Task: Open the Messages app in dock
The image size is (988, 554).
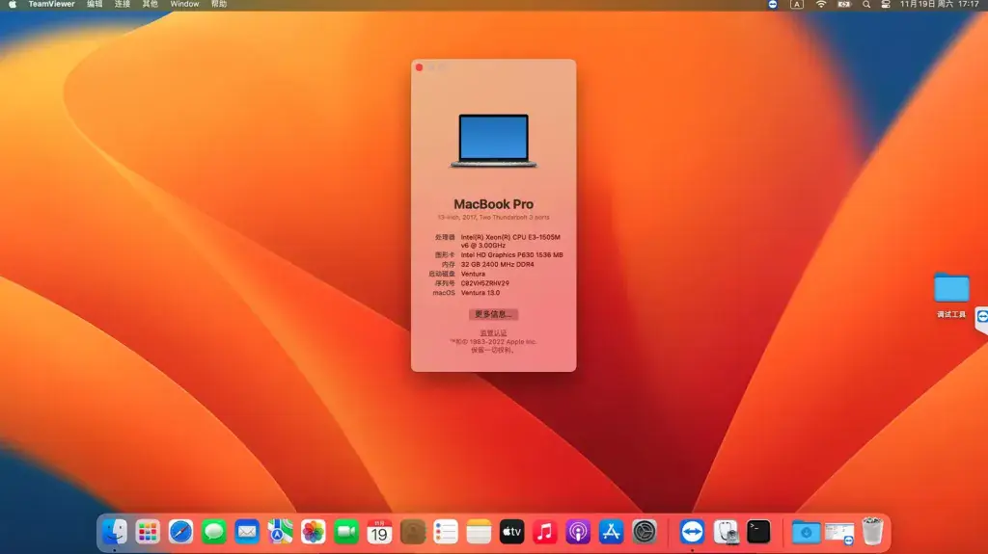Action: [213, 532]
